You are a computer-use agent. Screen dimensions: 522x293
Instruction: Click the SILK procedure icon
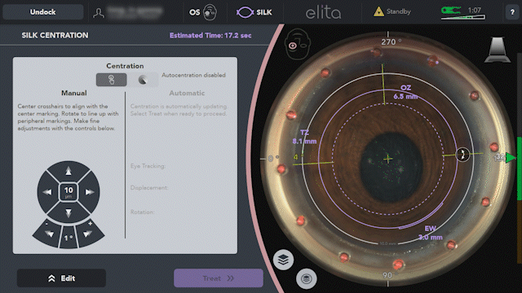click(x=245, y=12)
